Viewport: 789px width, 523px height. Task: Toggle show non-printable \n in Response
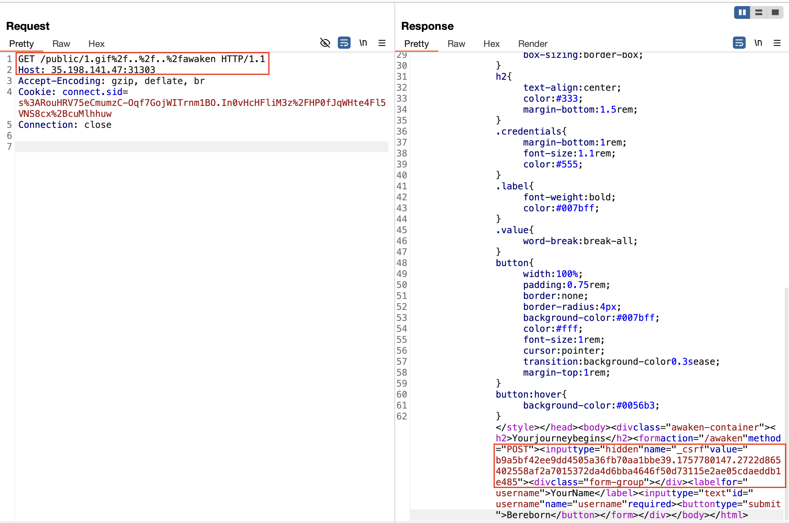click(758, 43)
